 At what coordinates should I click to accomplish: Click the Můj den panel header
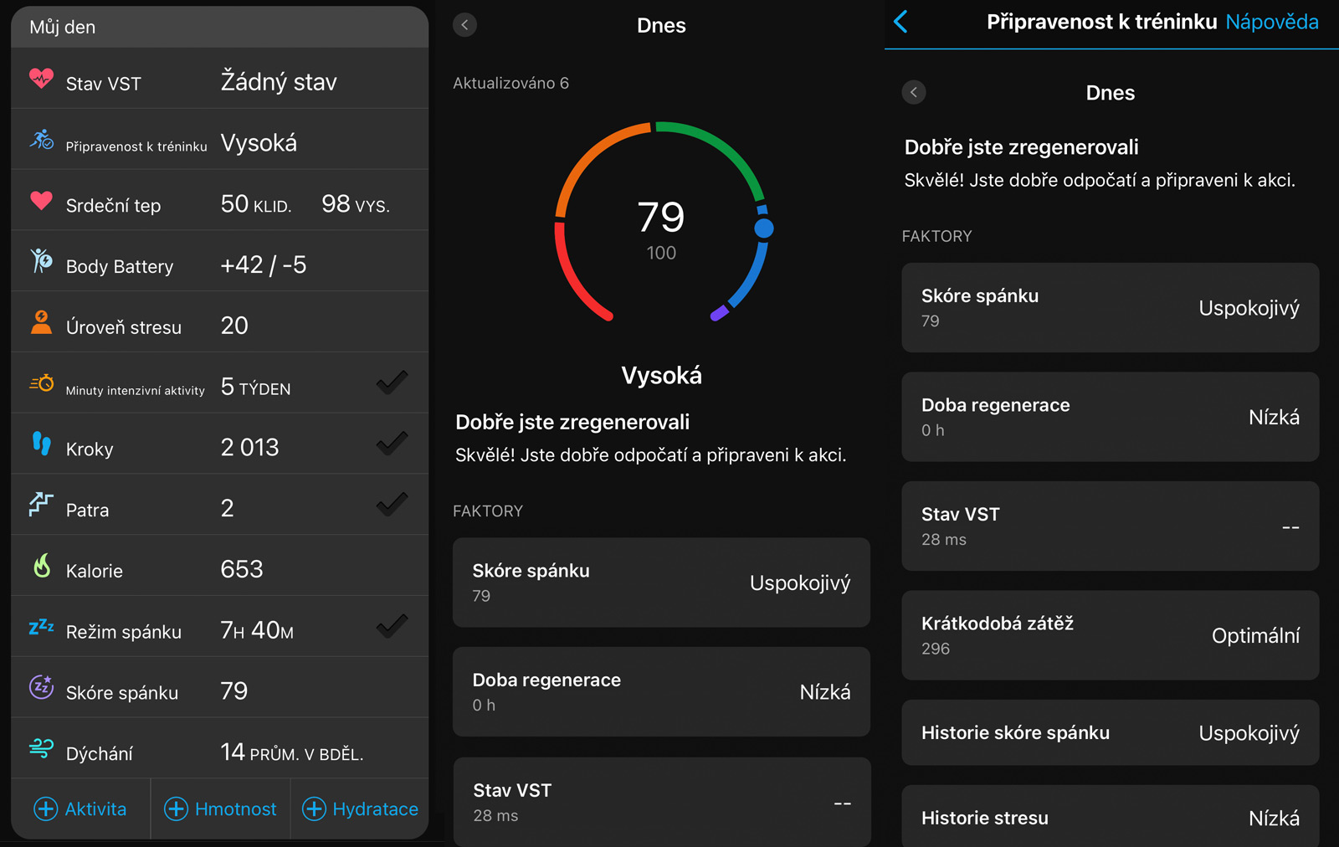pyautogui.click(x=220, y=27)
